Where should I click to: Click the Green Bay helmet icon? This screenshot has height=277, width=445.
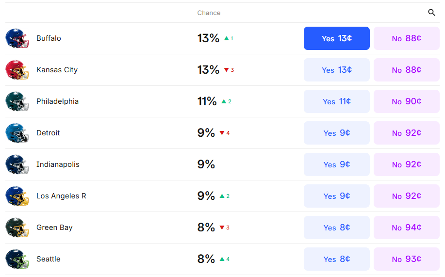(17, 228)
